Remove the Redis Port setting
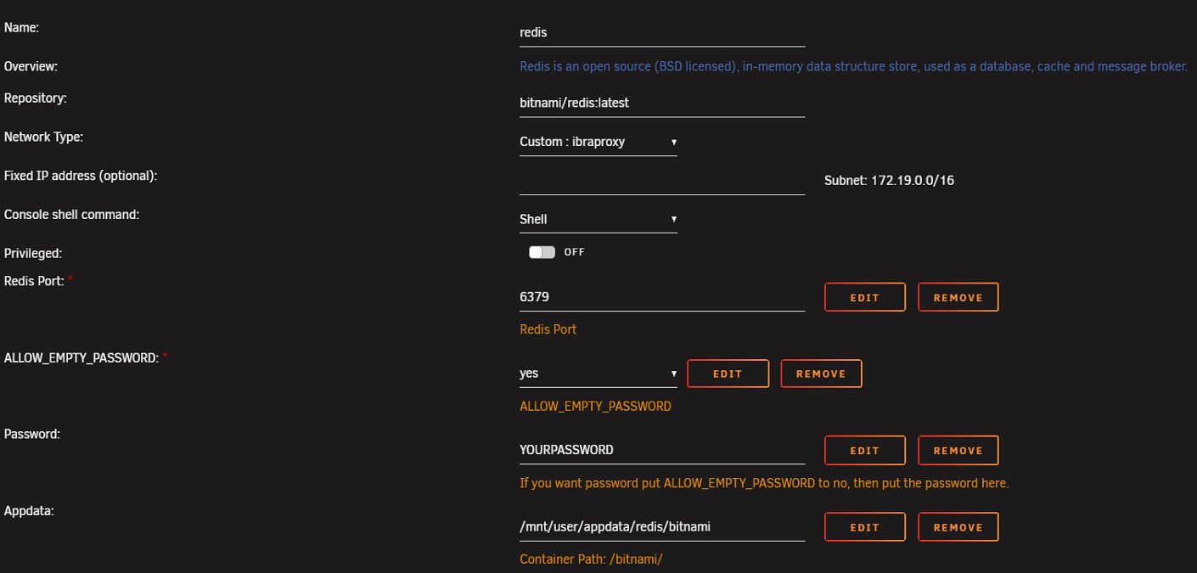The height and width of the screenshot is (573, 1197). point(958,297)
